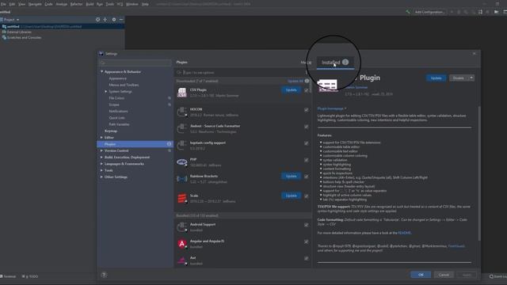Expand the Editor settings node

102,138
